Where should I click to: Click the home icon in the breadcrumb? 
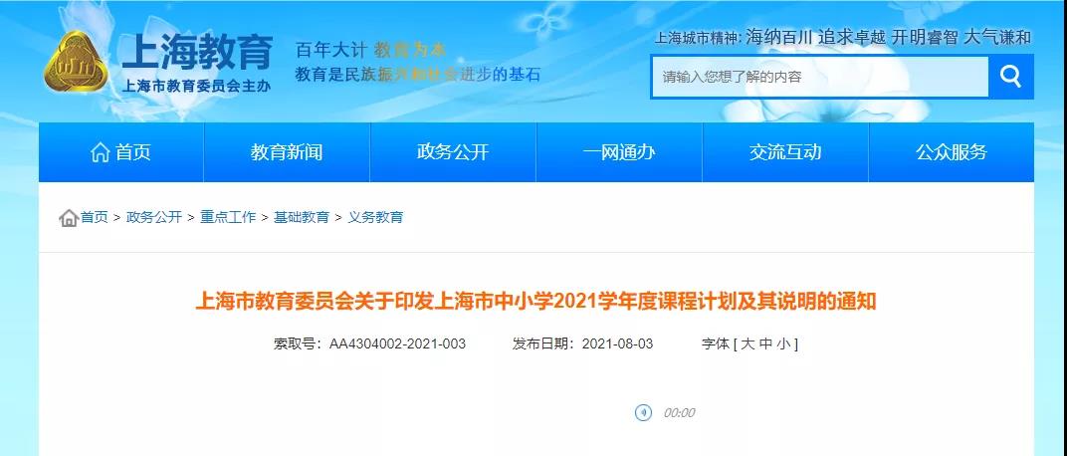(68, 218)
